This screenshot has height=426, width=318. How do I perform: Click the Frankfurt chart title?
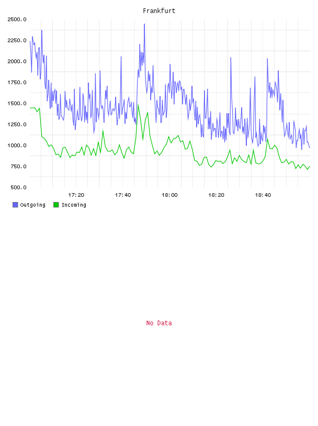pos(159,11)
